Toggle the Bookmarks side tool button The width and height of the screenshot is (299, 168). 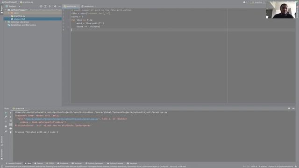pos(2,154)
